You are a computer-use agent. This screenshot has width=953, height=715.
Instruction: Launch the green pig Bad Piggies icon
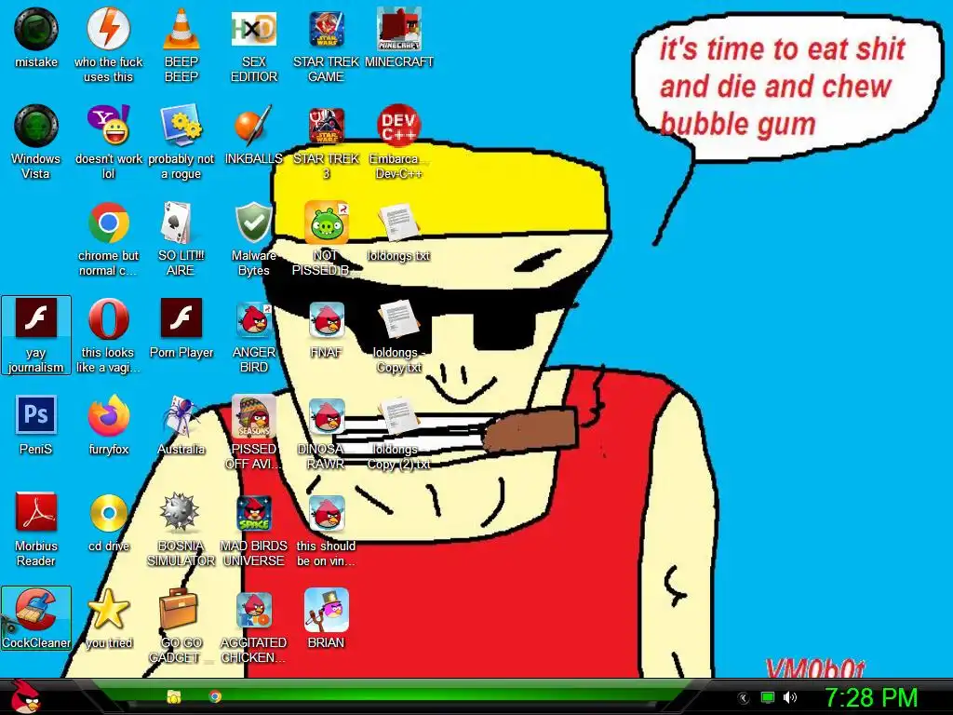coord(327,223)
